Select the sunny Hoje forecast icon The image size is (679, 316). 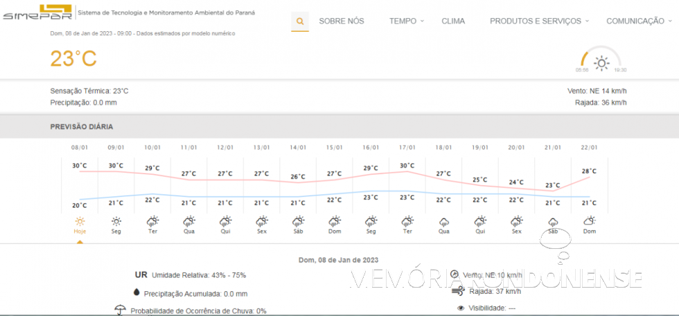[80, 221]
